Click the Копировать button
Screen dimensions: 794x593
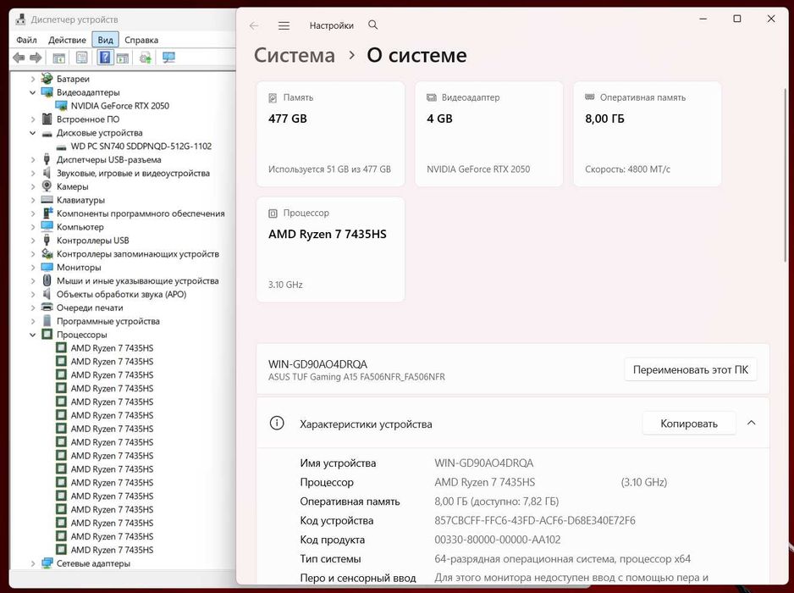coord(689,424)
